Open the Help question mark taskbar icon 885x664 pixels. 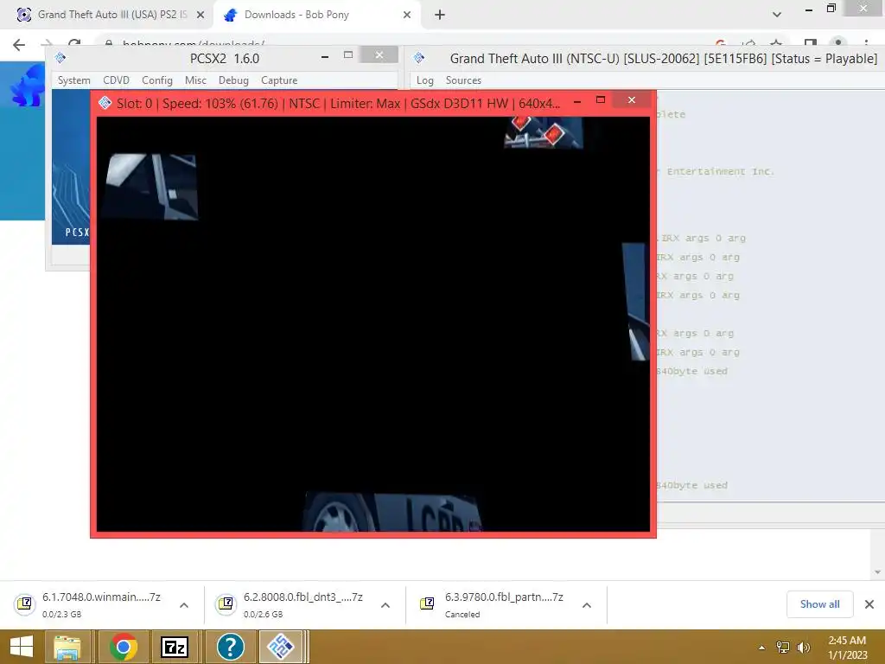[230, 647]
